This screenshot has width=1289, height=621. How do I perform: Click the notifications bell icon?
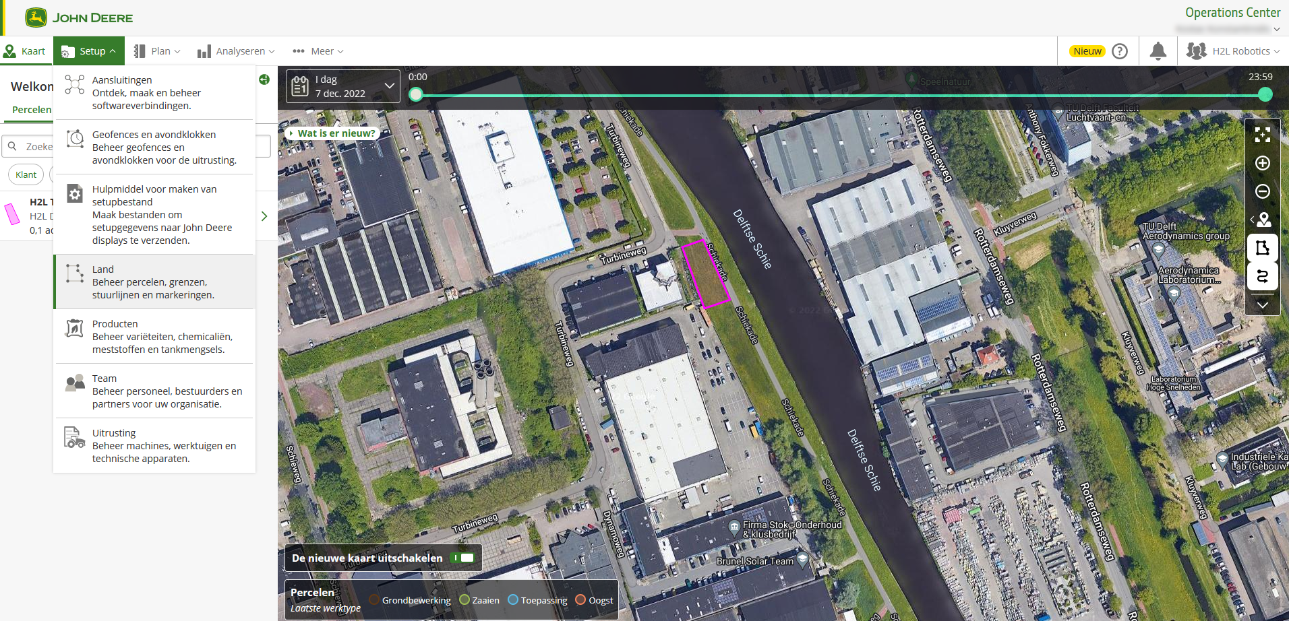(1158, 51)
